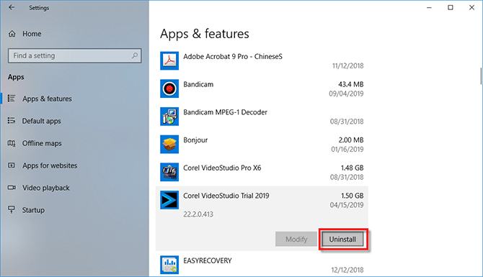Click the Corel VideoStudio Trial 2019 icon
This screenshot has height=277, width=483.
169,200
